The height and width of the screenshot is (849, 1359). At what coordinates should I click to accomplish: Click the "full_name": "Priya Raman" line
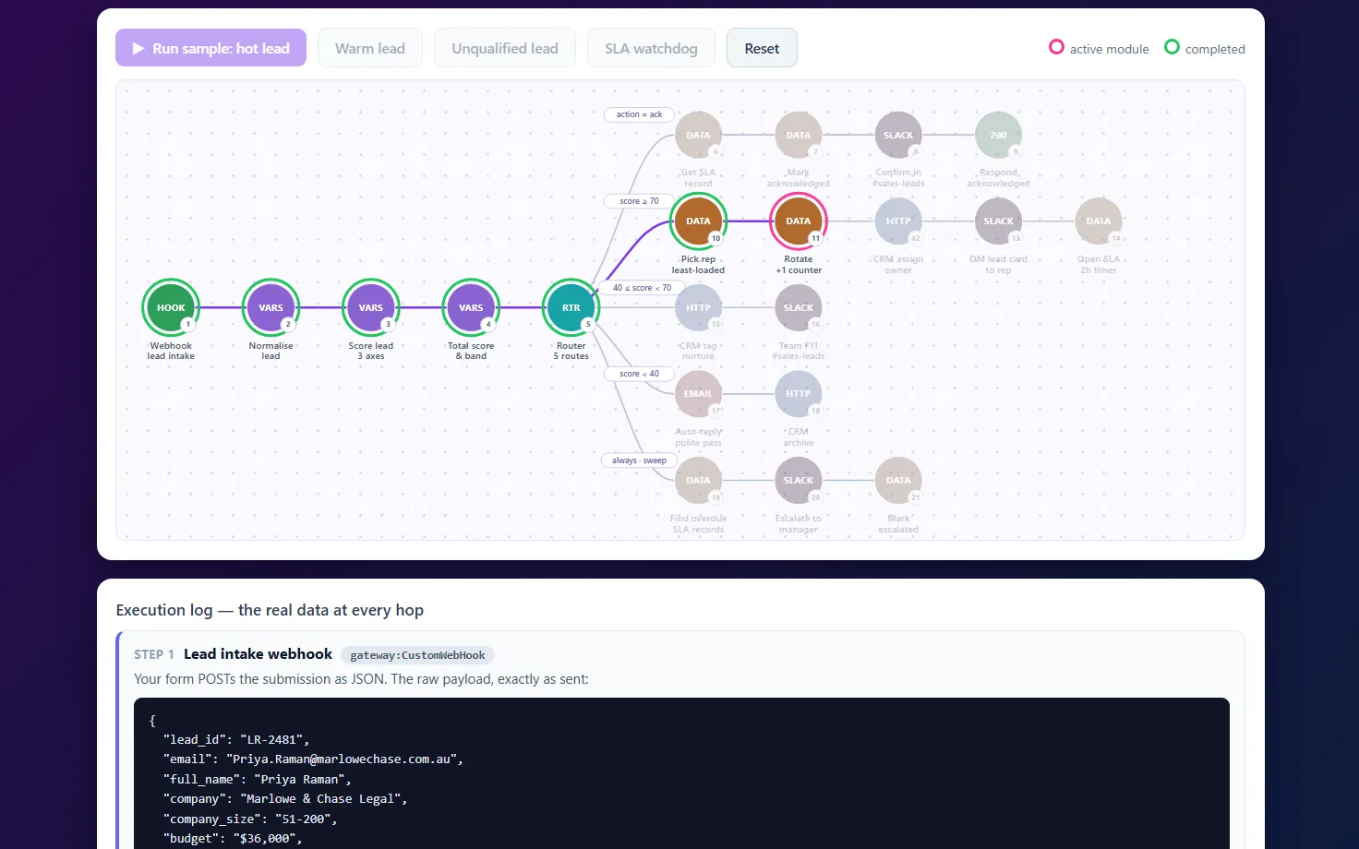(x=258, y=779)
